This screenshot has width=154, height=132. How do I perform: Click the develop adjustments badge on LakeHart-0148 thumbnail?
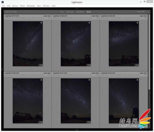pos(90,65)
